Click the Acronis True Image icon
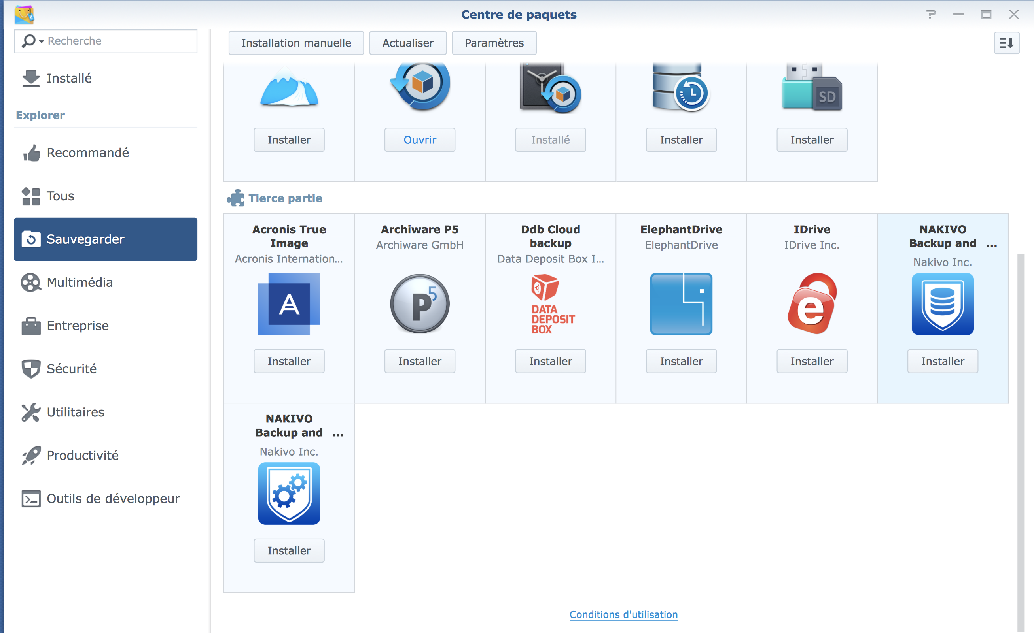 click(289, 304)
